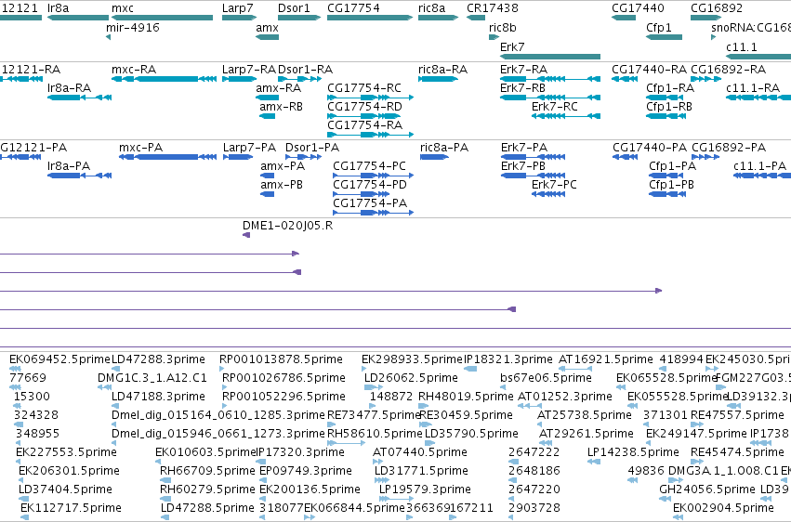Click the DMG1C.3_1.A12.C1 EST label
This screenshot has height=522, width=791.
click(152, 377)
